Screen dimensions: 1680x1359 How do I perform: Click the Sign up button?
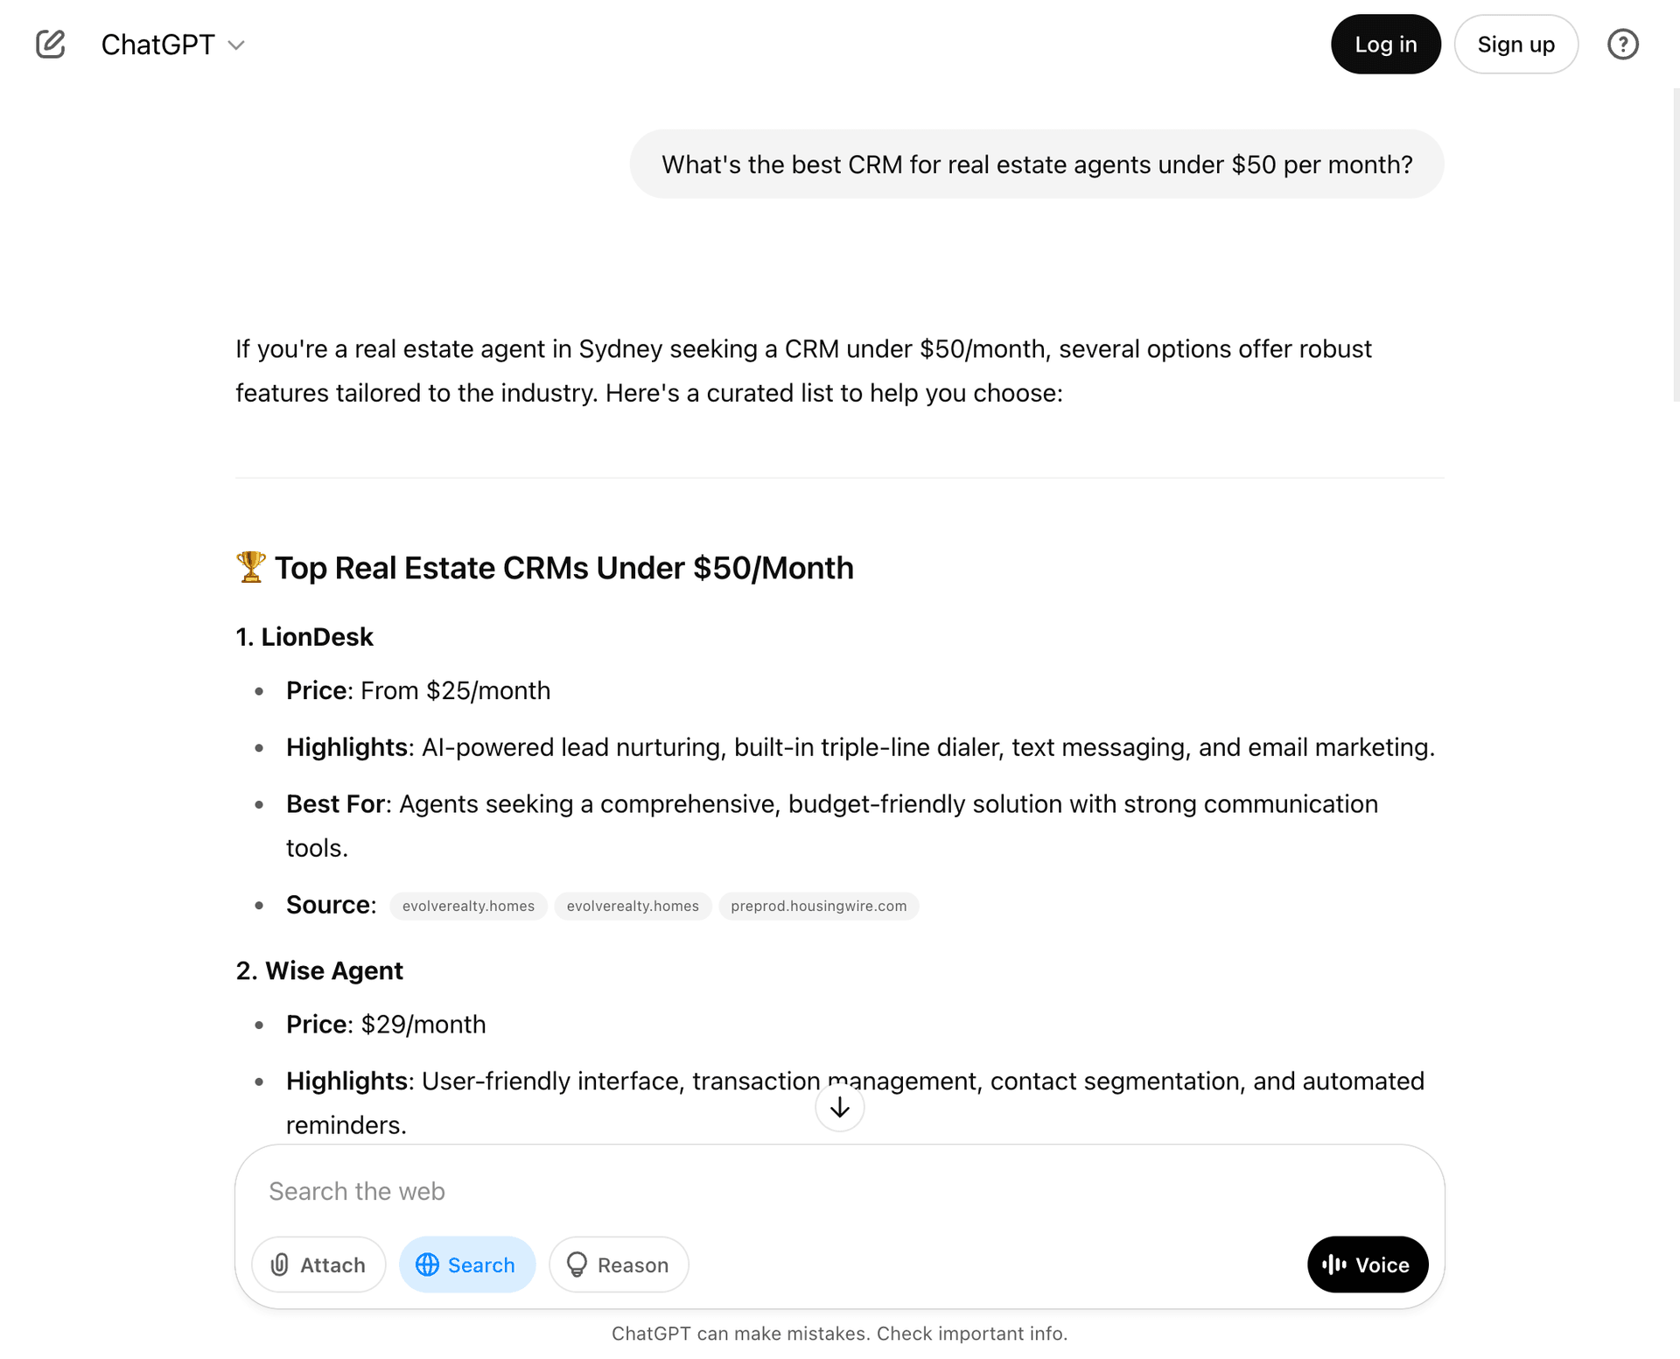coord(1515,44)
